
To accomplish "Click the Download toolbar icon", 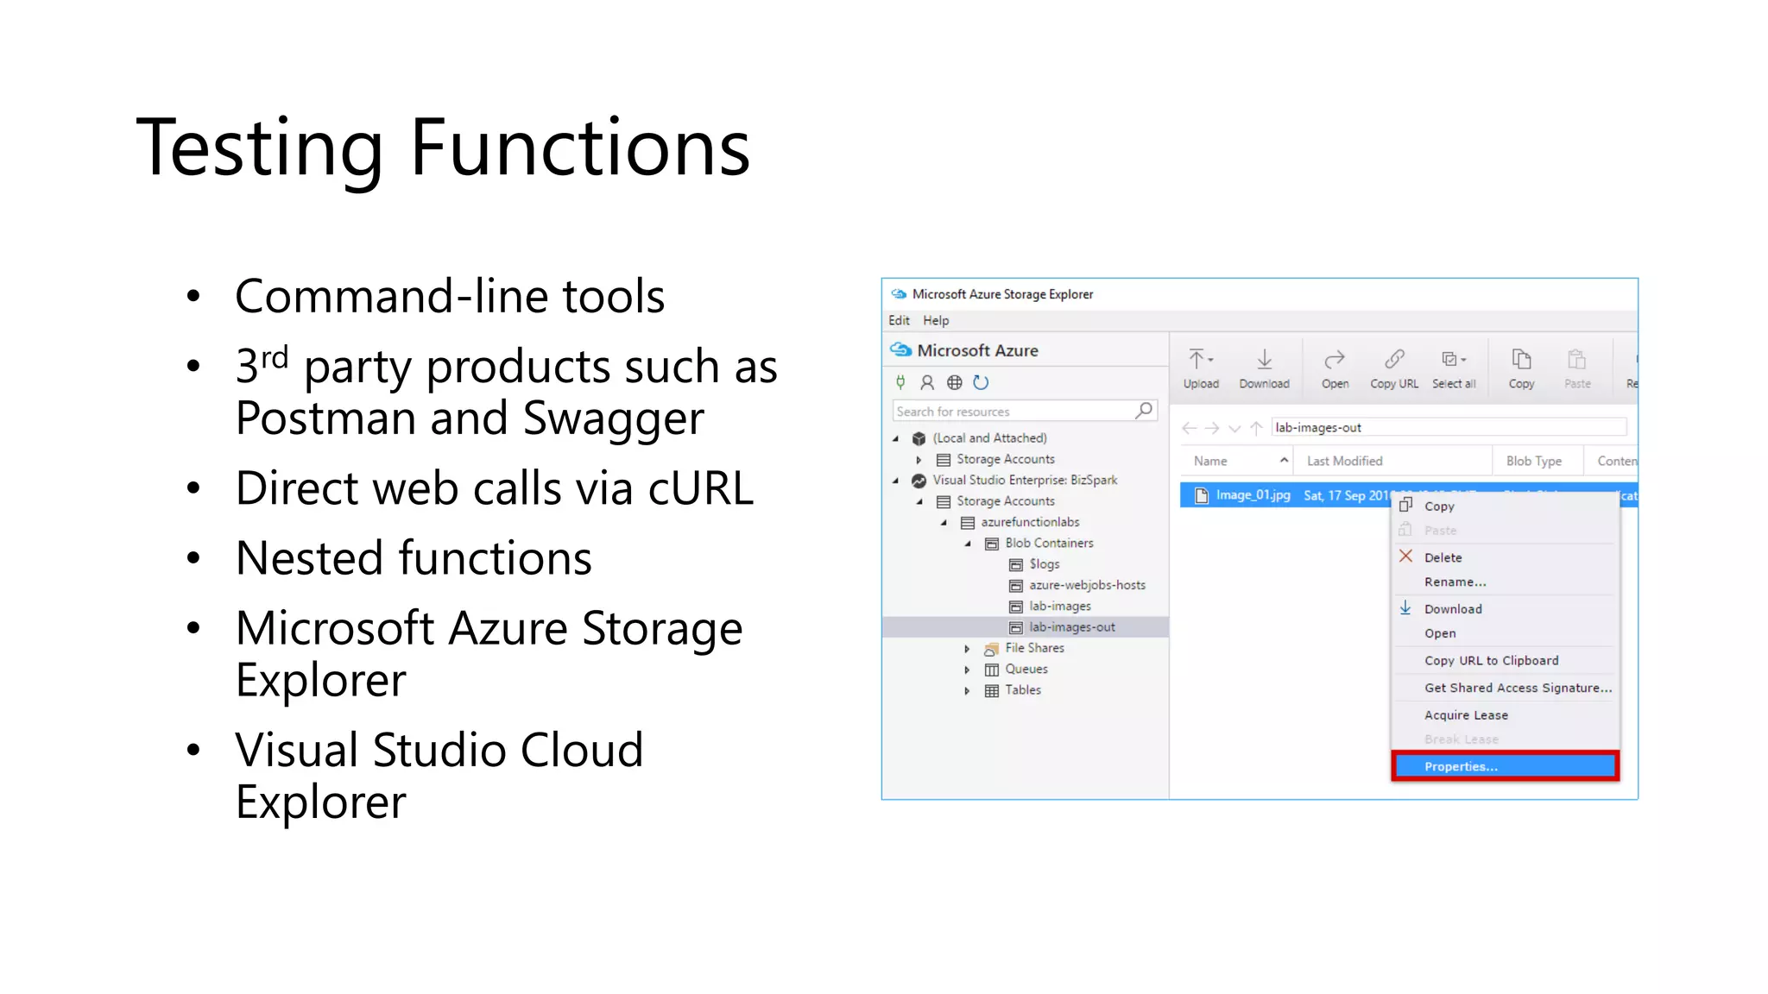I will point(1264,368).
